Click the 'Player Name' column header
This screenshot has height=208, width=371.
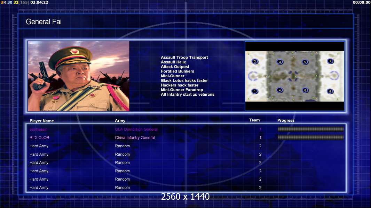pyautogui.click(x=42, y=121)
